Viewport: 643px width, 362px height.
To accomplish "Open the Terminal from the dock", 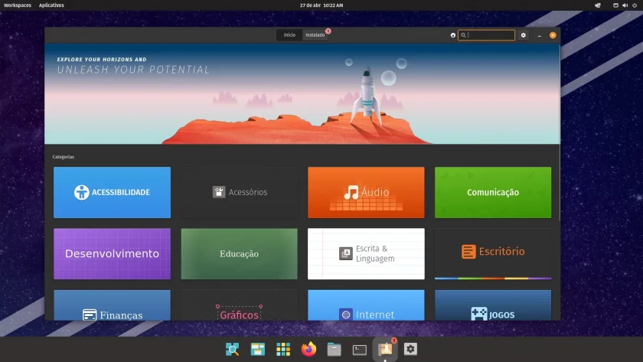I will pos(360,350).
